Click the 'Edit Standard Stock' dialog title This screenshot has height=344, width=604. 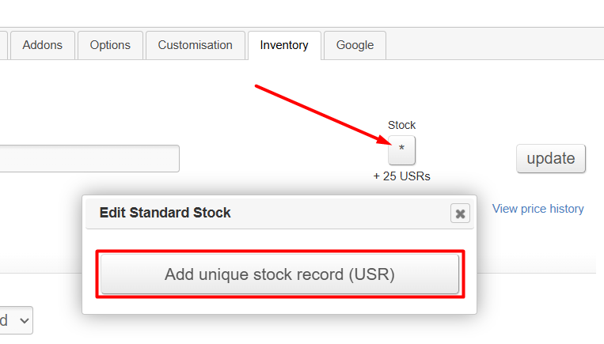point(165,213)
